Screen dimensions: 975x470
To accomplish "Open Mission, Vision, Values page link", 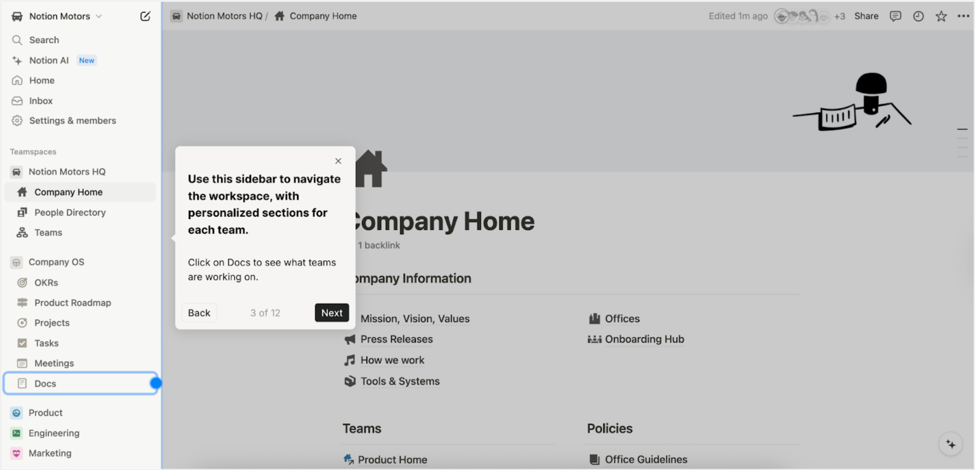I will tap(415, 319).
